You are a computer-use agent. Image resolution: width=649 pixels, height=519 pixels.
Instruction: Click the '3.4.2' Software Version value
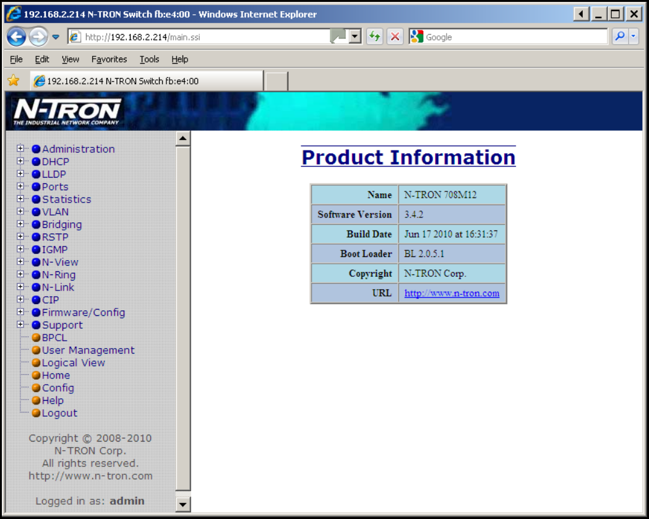click(x=413, y=214)
